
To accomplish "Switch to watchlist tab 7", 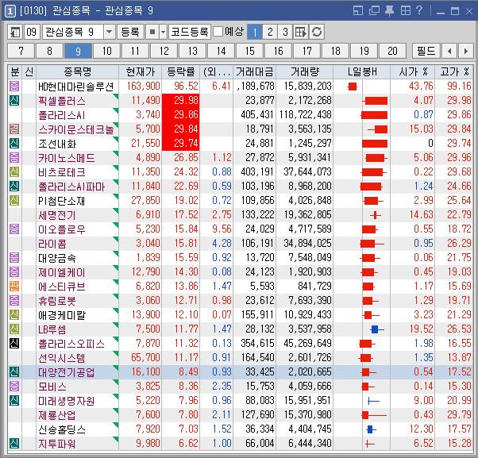I will [21, 51].
